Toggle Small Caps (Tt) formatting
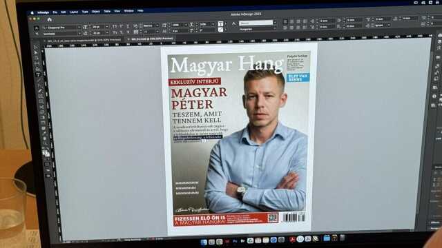The width and height of the screenshot is (442, 248). 115,32
